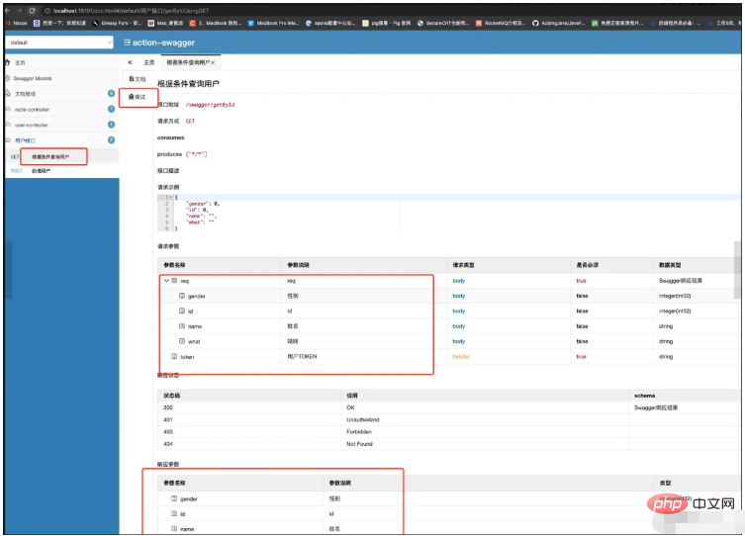Click the id icon in response parameters

coord(174,513)
